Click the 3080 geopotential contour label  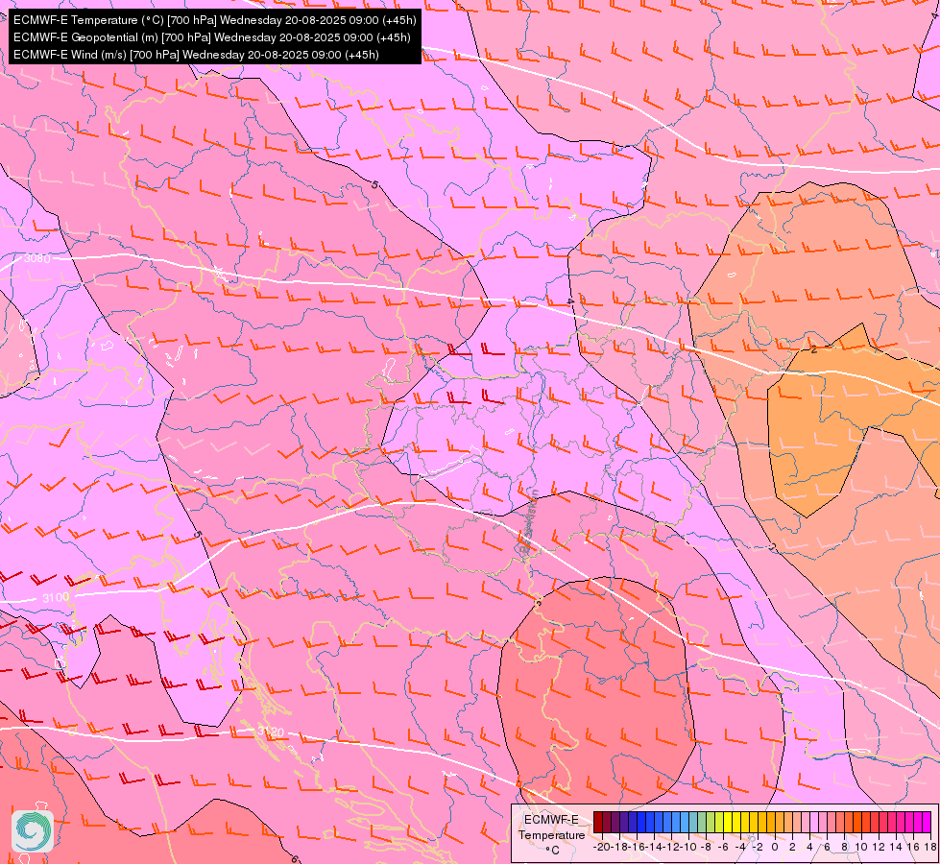[37, 258]
